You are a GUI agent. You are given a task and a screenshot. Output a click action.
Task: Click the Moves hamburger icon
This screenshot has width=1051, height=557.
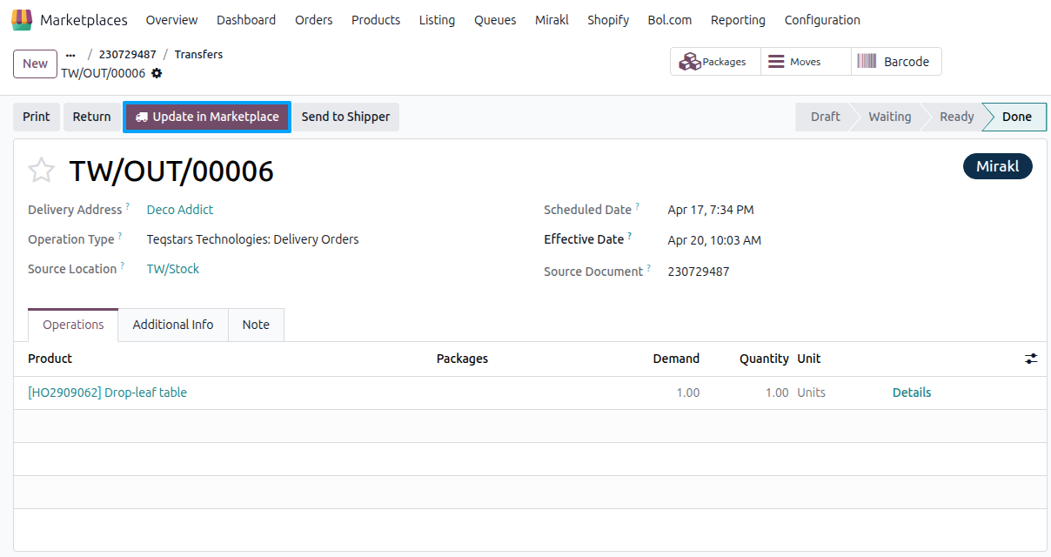click(776, 62)
